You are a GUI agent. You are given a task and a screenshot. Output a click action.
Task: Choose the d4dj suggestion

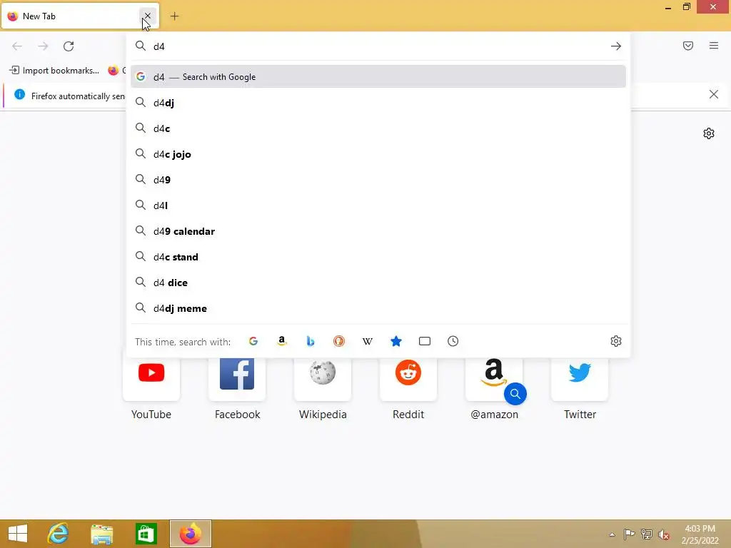pyautogui.click(x=378, y=103)
